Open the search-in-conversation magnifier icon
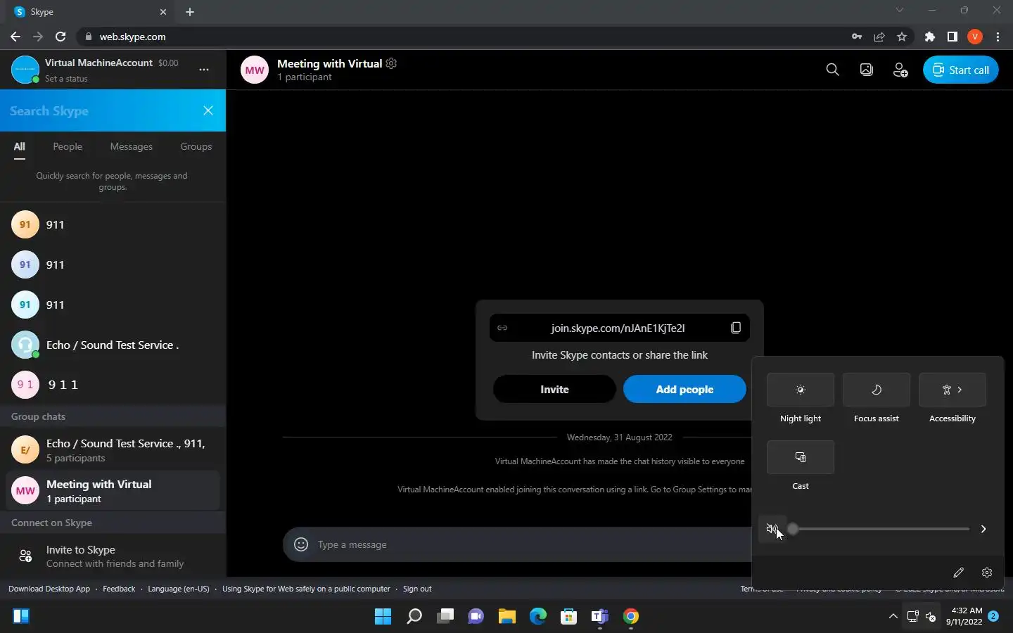The width and height of the screenshot is (1013, 633). pos(832,70)
